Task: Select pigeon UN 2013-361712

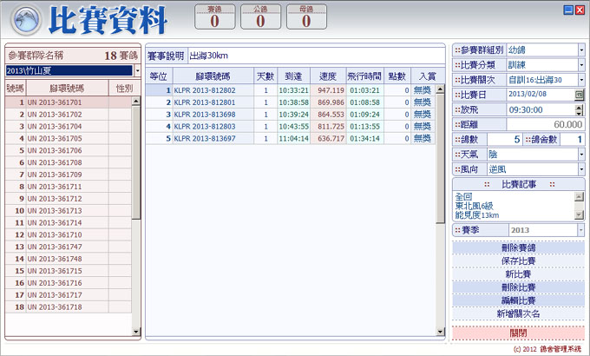Action: (69, 199)
